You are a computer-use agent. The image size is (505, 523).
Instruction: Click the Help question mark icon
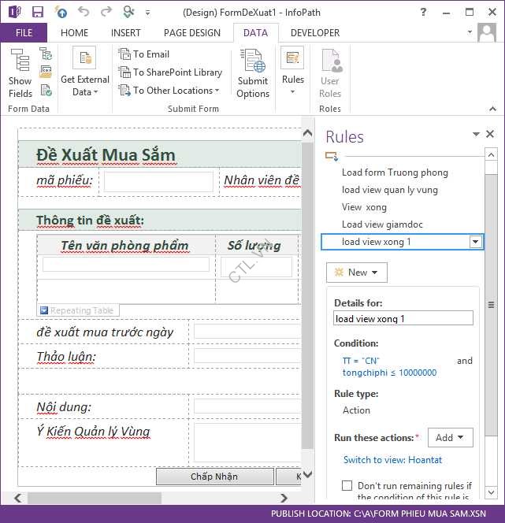pos(424,12)
